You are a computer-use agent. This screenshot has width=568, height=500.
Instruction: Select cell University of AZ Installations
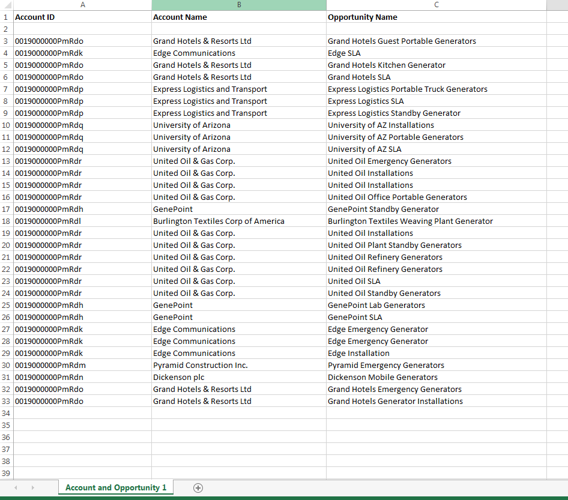[437, 125]
